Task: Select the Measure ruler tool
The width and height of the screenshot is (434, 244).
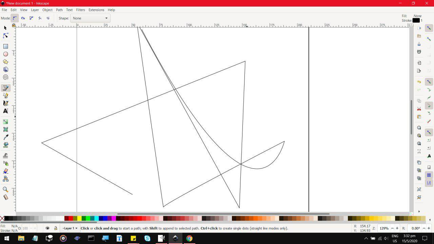Action: (5, 198)
